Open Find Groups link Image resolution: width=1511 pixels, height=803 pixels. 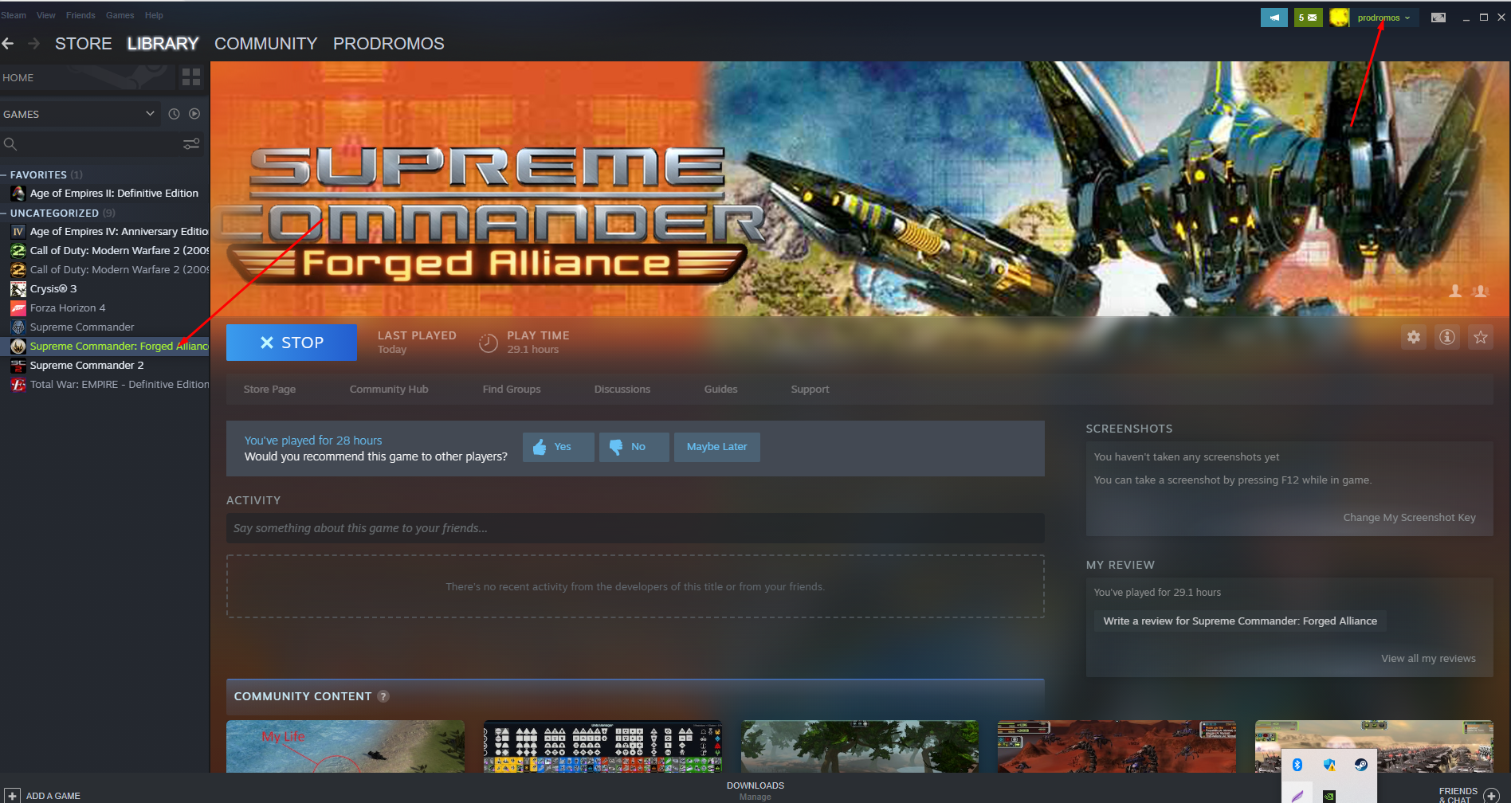click(512, 389)
